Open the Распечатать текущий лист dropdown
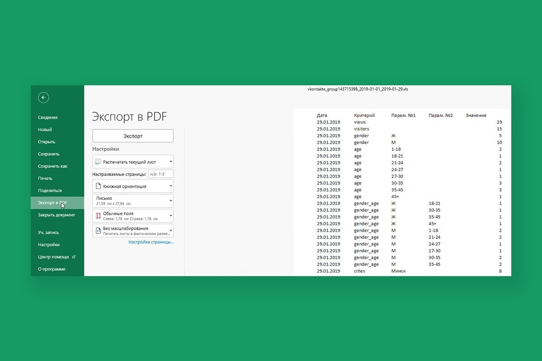This screenshot has height=361, width=542. (x=133, y=162)
